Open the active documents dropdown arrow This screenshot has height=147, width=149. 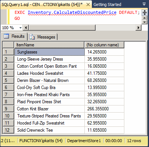tap(144, 4)
